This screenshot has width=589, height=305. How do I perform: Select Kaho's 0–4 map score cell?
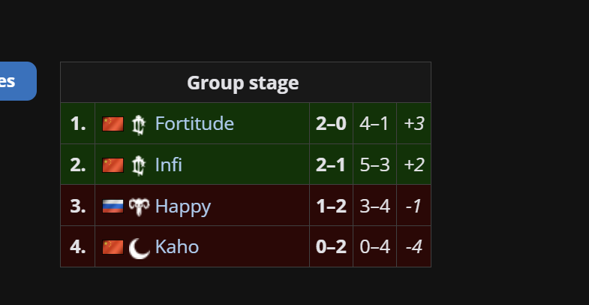tap(374, 246)
